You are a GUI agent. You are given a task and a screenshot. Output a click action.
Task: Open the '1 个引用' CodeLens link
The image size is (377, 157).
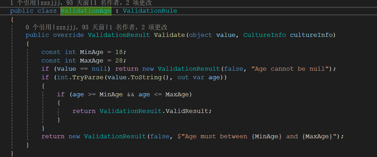23,3
